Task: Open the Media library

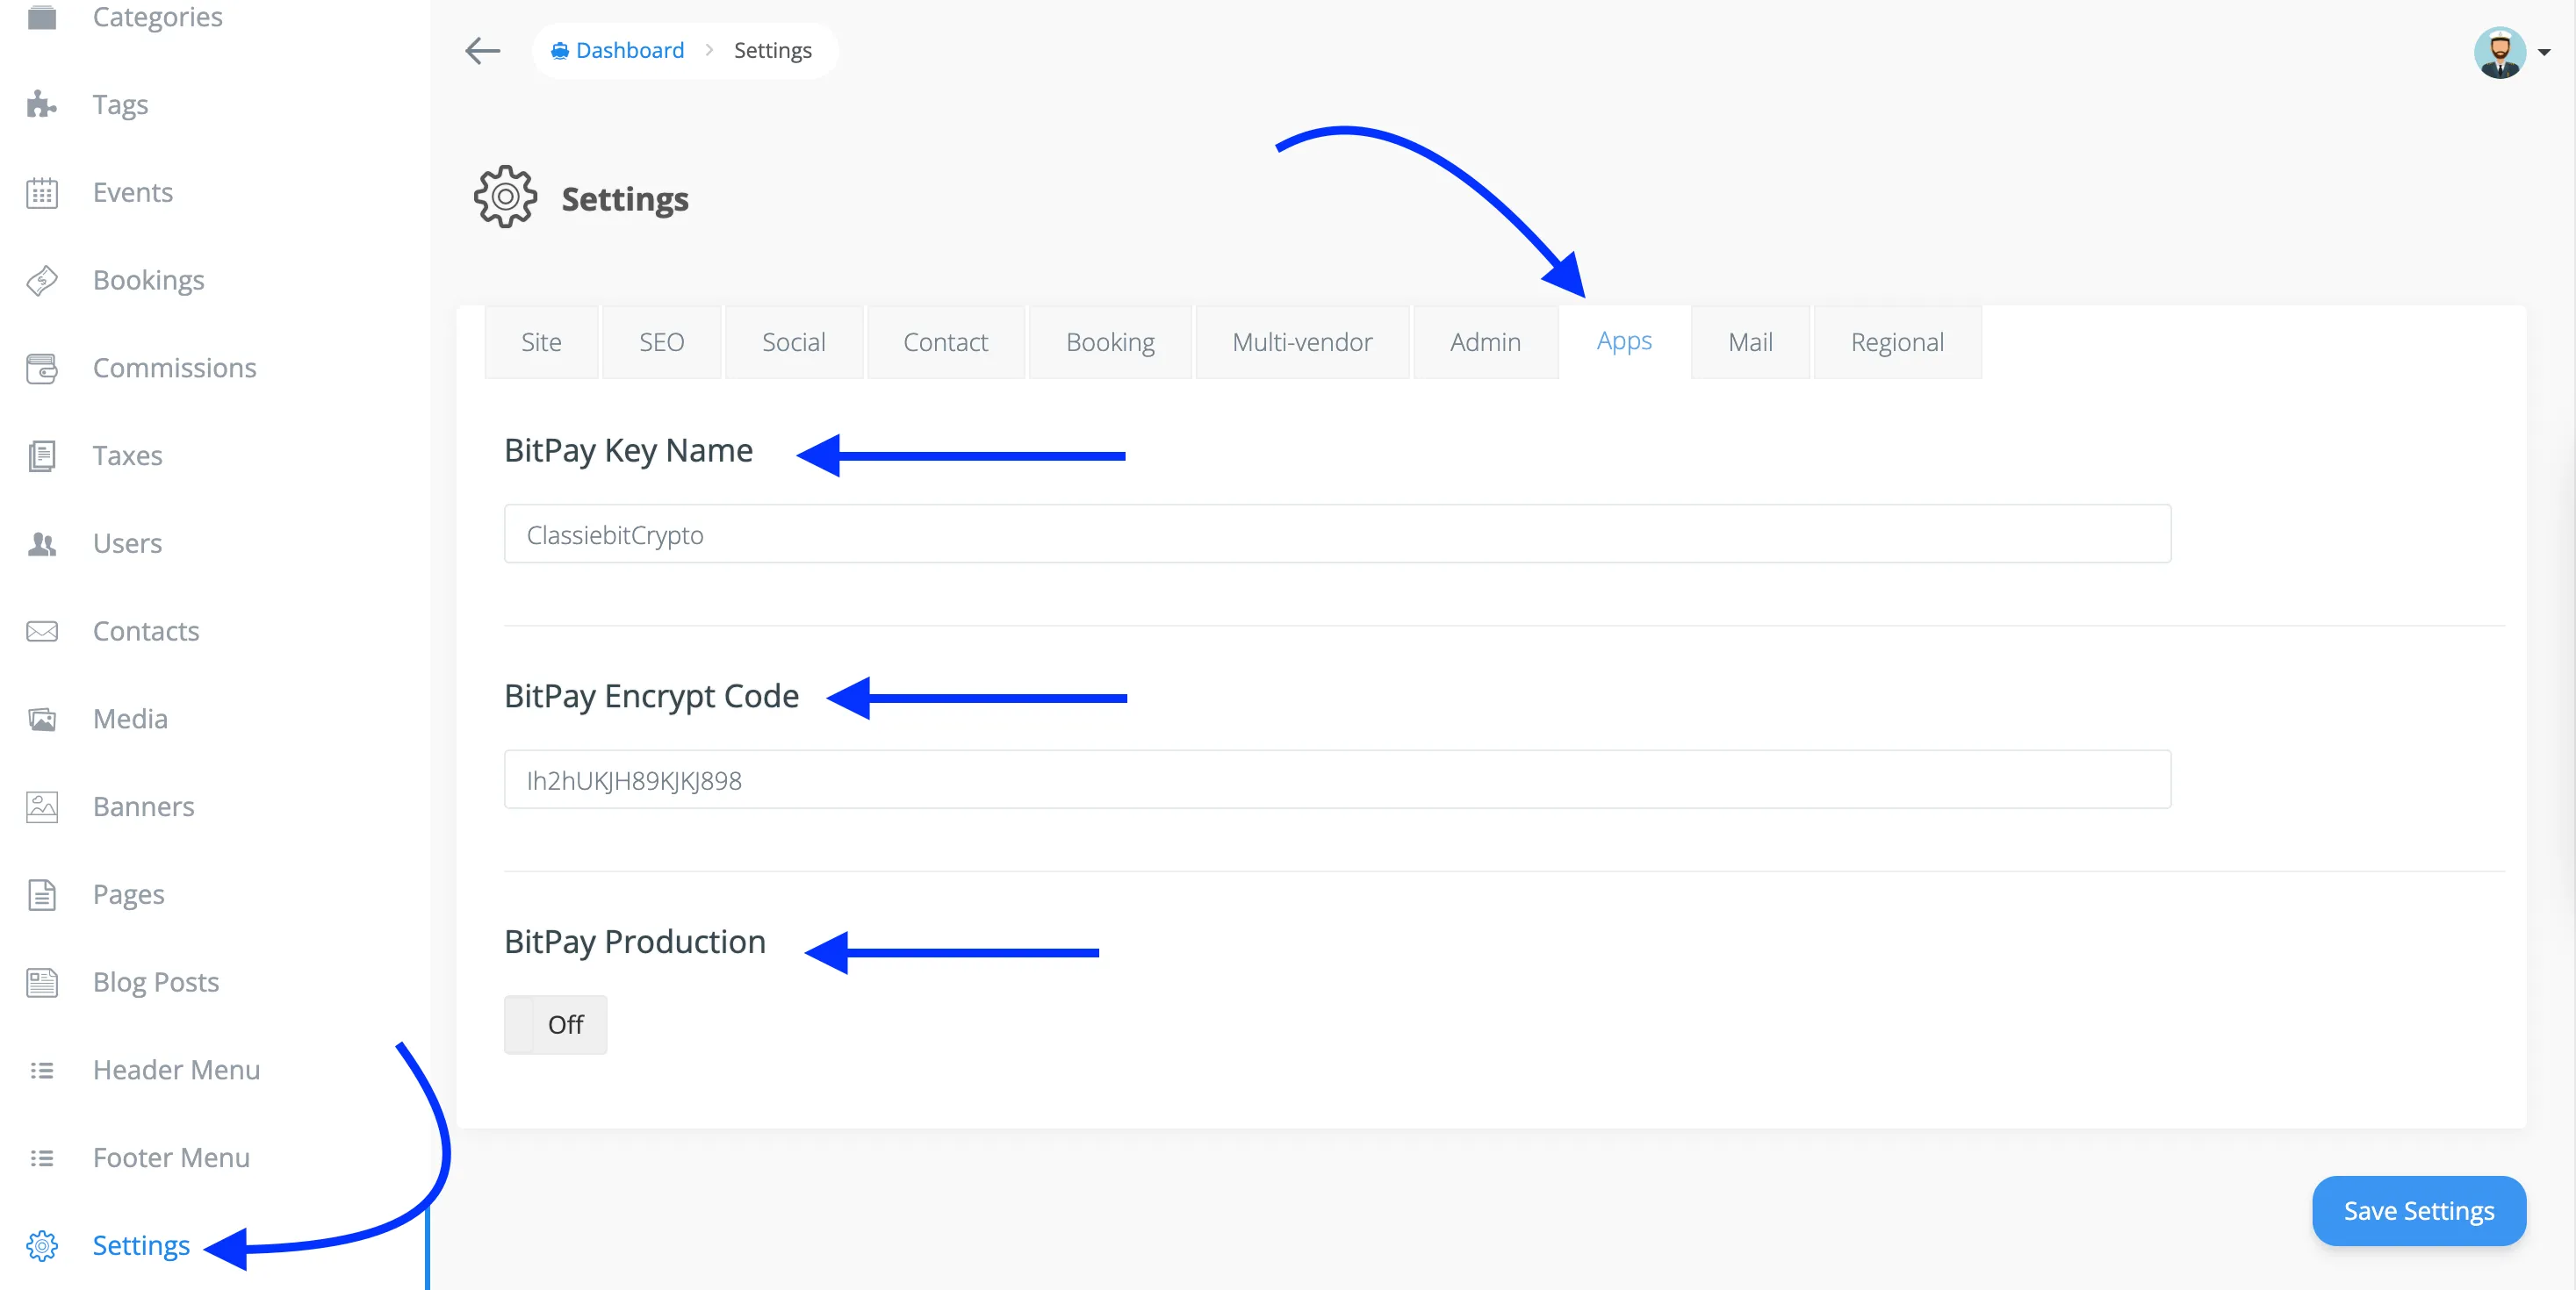Action: (x=130, y=719)
